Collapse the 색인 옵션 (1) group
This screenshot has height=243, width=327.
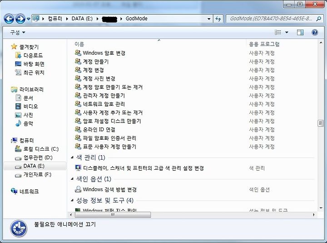[x=72, y=179]
